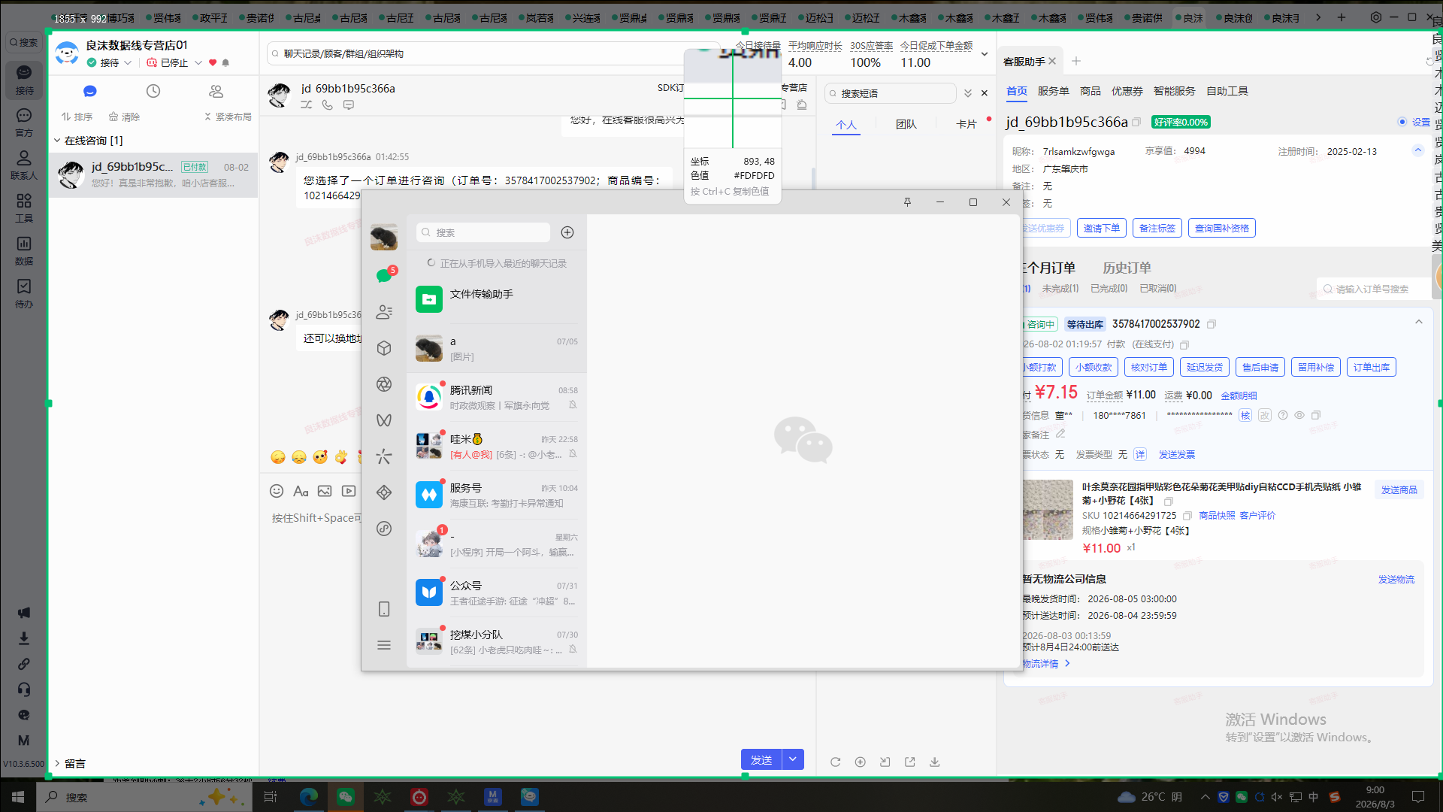
Task: Click the video icon in chat toolbar
Action: coord(349,491)
